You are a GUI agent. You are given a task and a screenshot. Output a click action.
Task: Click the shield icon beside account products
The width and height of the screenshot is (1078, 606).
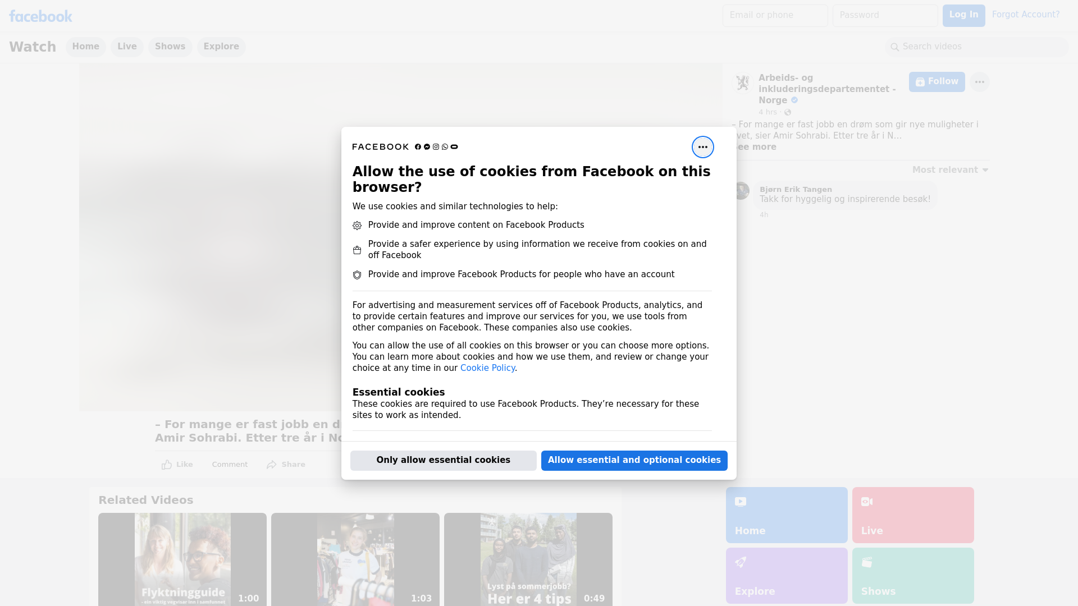point(357,275)
